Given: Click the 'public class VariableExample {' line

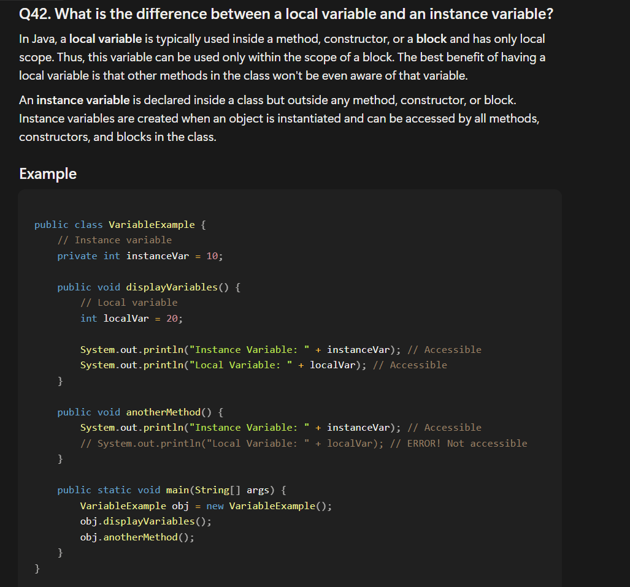Looking at the screenshot, I should 120,225.
